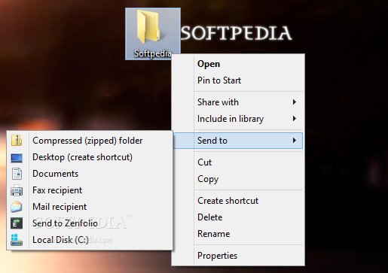Click the Documents page icon in submenu
Screen dimensions: 388x273
(17, 174)
